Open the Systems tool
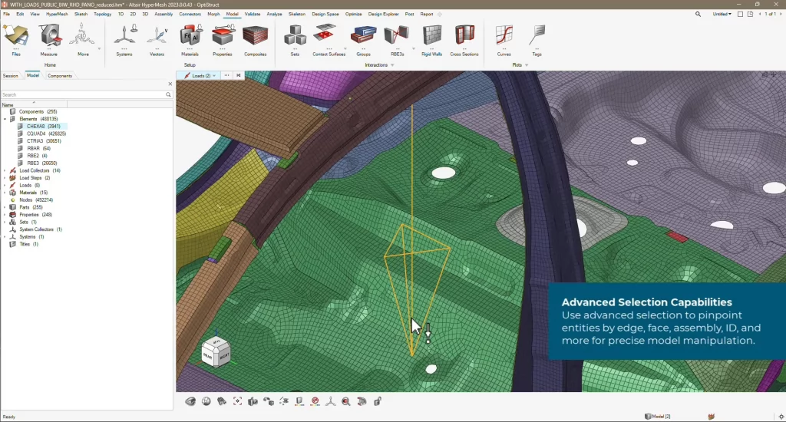The image size is (786, 422). (124, 40)
